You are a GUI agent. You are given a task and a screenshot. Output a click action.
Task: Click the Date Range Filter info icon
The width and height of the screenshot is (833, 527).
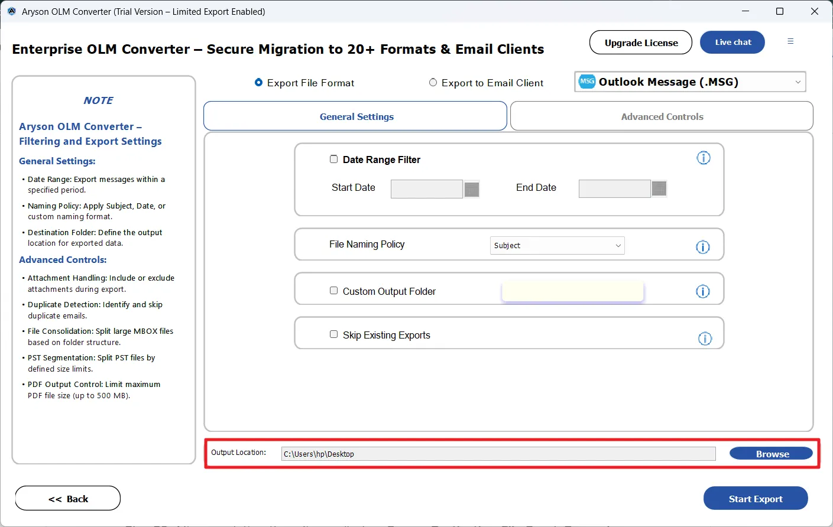(x=703, y=158)
